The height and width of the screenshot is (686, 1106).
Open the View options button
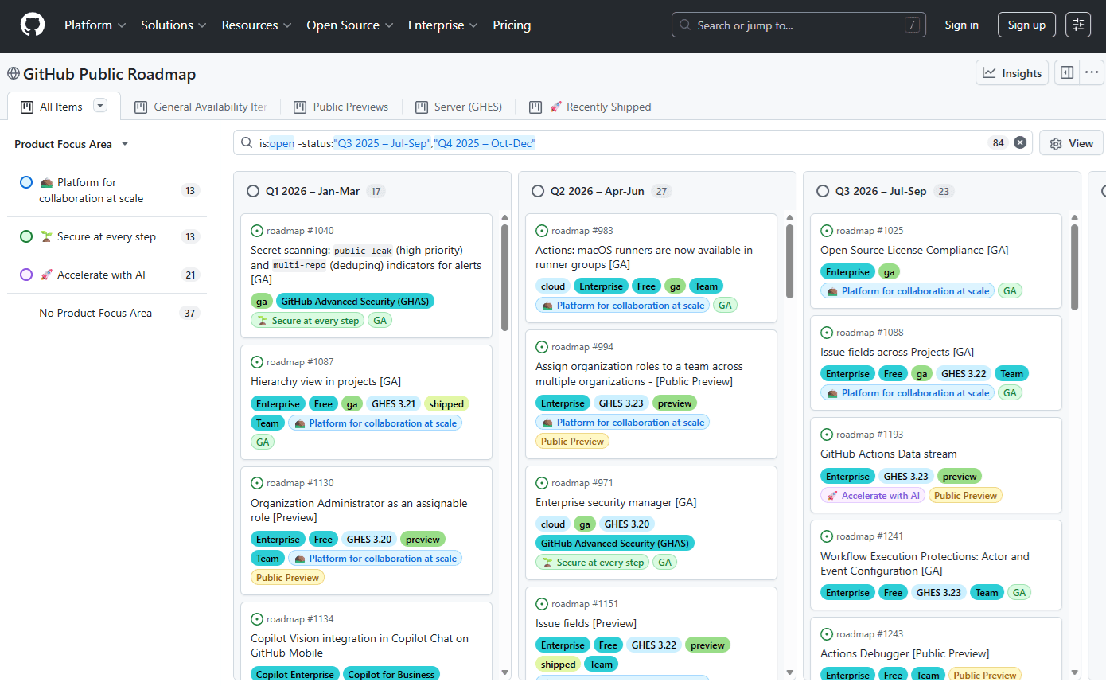click(1071, 143)
